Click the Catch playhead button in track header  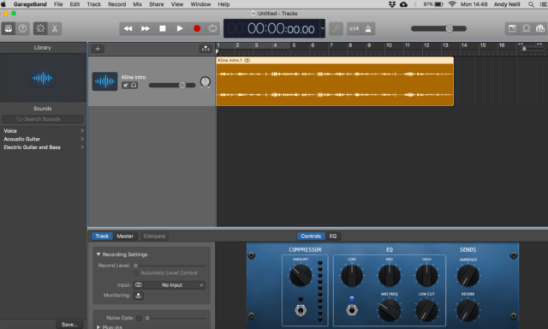coord(205,49)
